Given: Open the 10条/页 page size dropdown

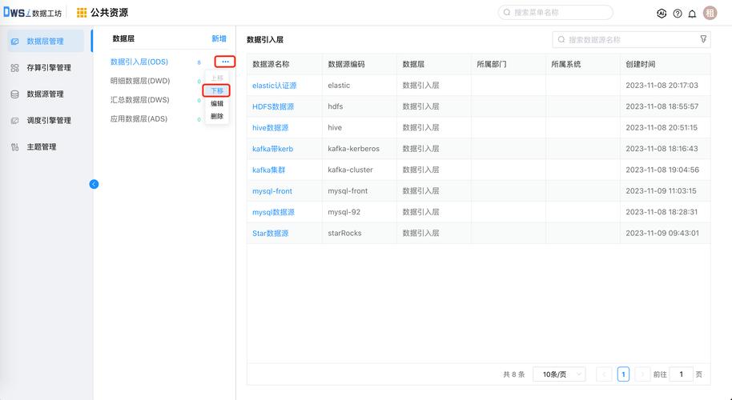Looking at the screenshot, I should (559, 374).
